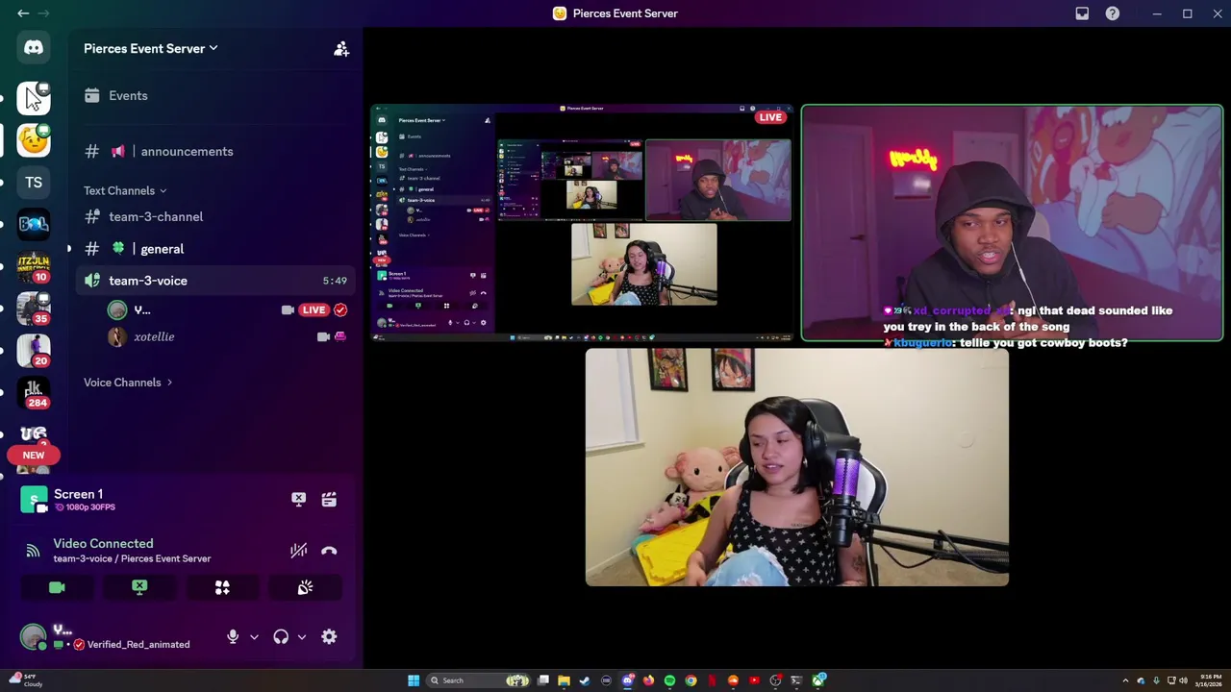This screenshot has width=1231, height=692.
Task: Click the taskbar Search box
Action: [x=479, y=680]
